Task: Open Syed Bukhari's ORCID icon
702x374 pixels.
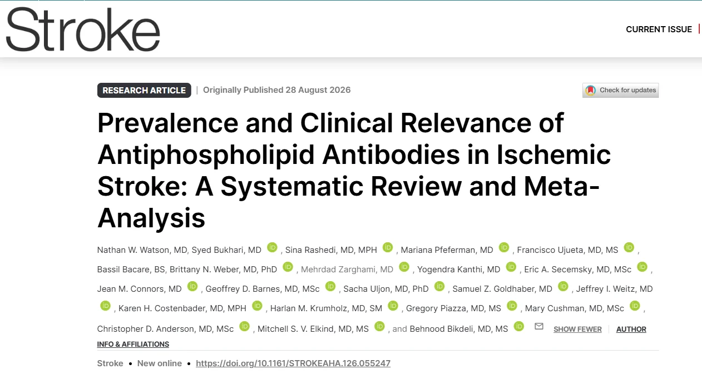Action: pyautogui.click(x=272, y=247)
